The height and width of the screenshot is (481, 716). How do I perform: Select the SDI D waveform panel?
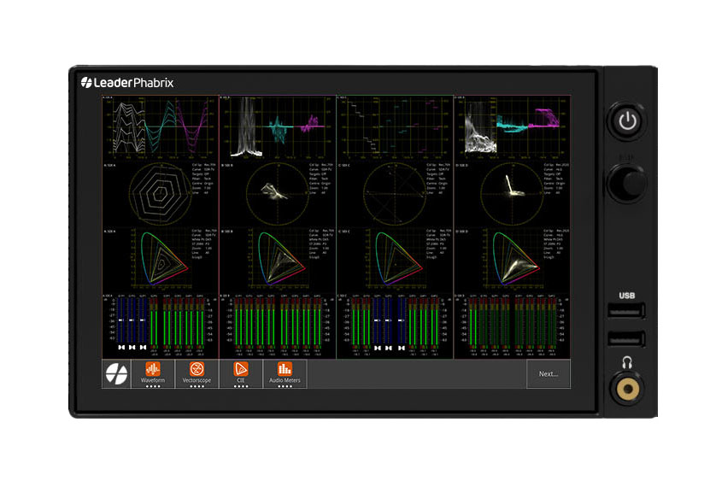[x=512, y=127]
